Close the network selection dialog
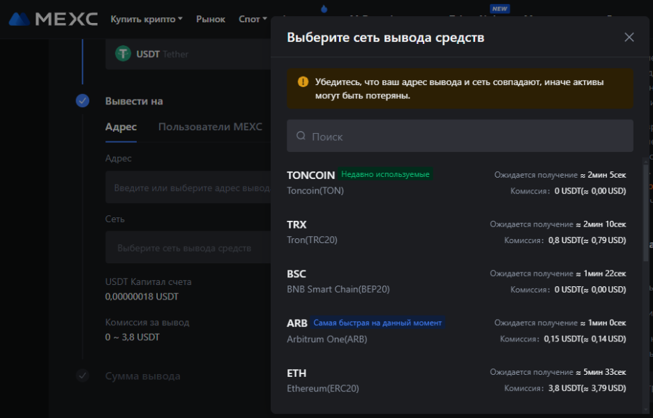Image resolution: width=653 pixels, height=418 pixels. coord(629,38)
